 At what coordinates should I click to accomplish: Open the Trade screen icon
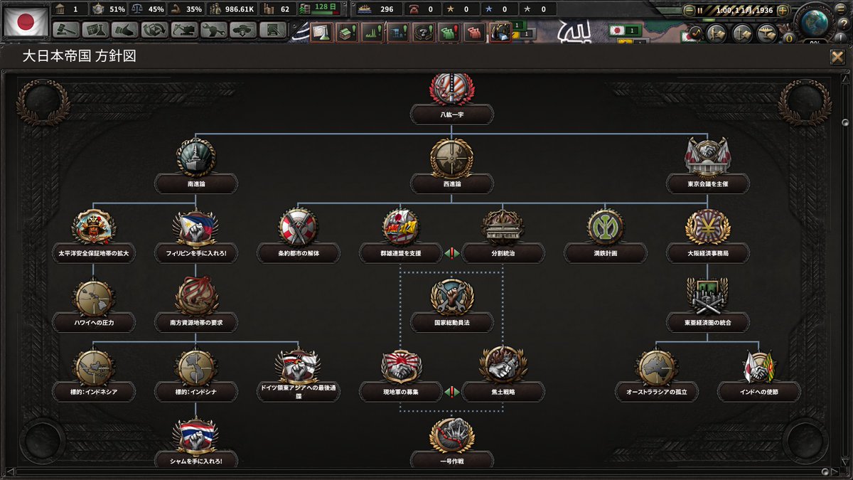click(154, 30)
